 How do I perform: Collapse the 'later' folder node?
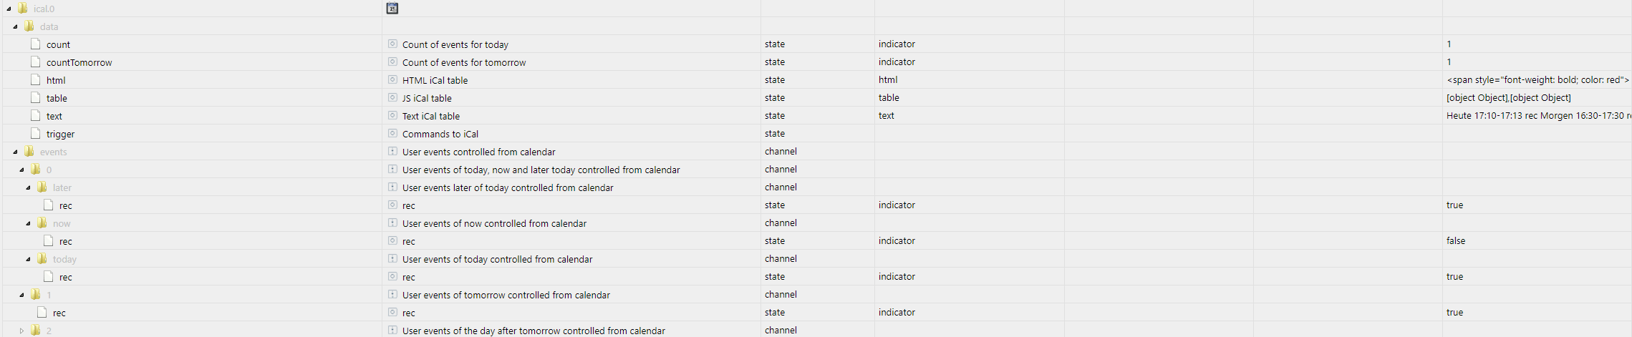[x=28, y=187]
